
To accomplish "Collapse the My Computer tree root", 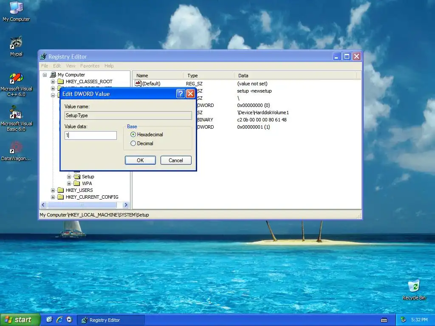I will [45, 75].
